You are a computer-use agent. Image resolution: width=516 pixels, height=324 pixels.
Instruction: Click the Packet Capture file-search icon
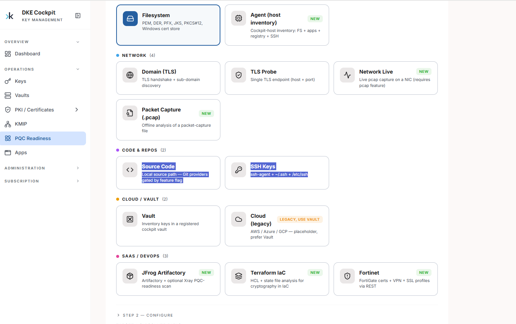coord(130,113)
